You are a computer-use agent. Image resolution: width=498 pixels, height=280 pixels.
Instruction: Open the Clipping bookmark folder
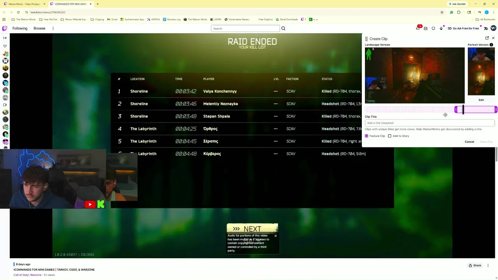(x=97, y=19)
